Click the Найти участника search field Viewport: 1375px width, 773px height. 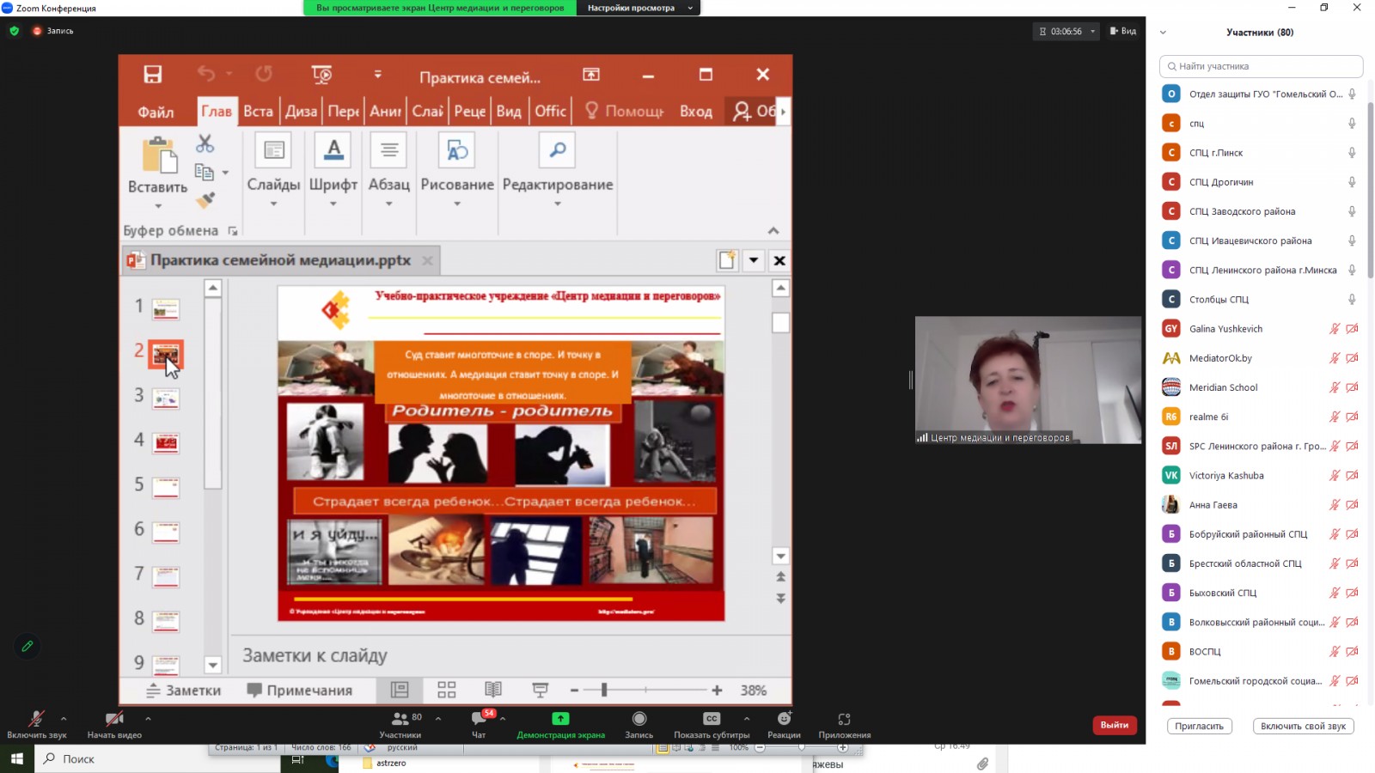(x=1261, y=66)
